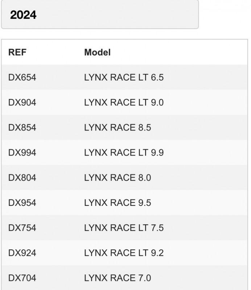Select reference DX804
This screenshot has width=251, height=290.
point(22,178)
